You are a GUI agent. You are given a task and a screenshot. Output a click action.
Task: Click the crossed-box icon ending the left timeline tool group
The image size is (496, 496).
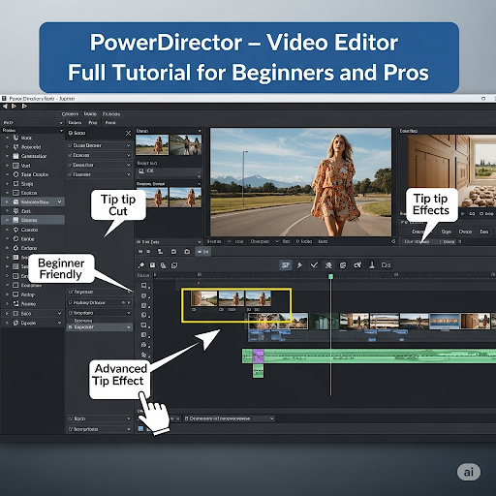point(174,265)
